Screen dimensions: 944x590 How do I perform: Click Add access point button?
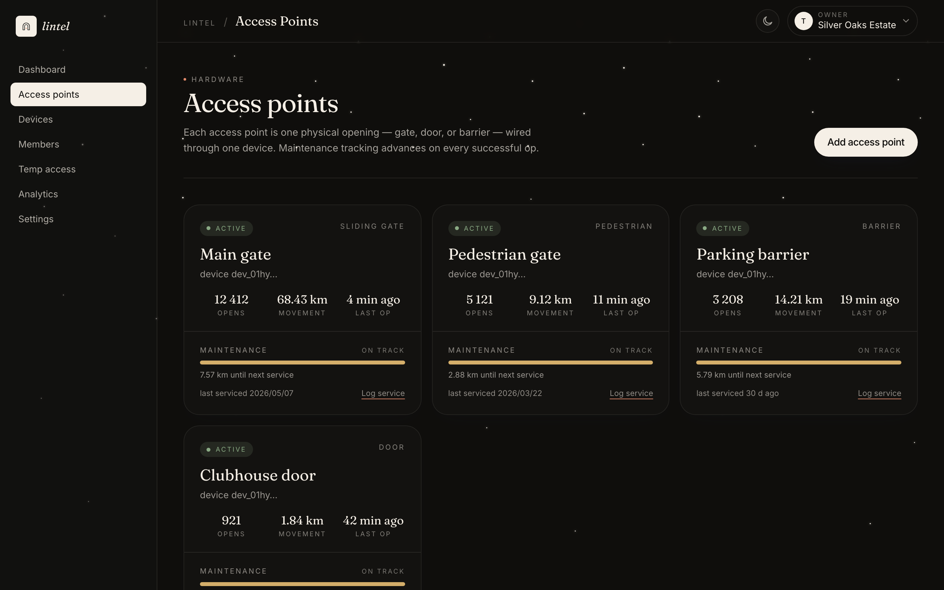click(x=866, y=142)
